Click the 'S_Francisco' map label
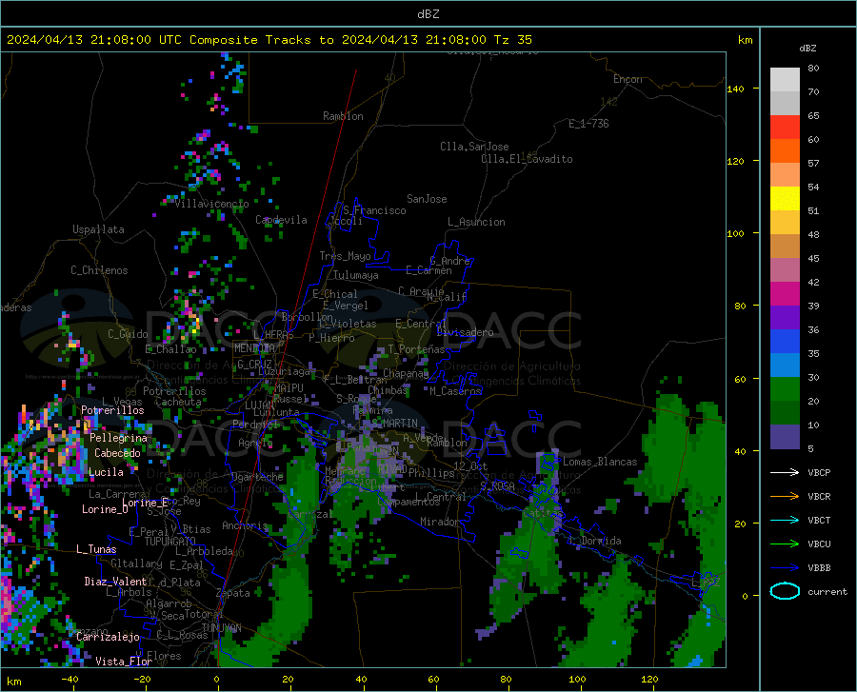The image size is (857, 692). pos(374,210)
